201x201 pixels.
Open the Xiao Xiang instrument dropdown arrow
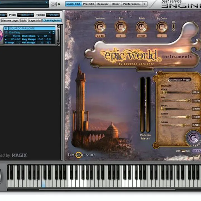(x=50, y=32)
